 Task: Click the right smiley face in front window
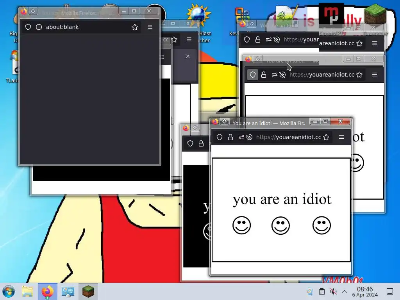[x=322, y=225]
